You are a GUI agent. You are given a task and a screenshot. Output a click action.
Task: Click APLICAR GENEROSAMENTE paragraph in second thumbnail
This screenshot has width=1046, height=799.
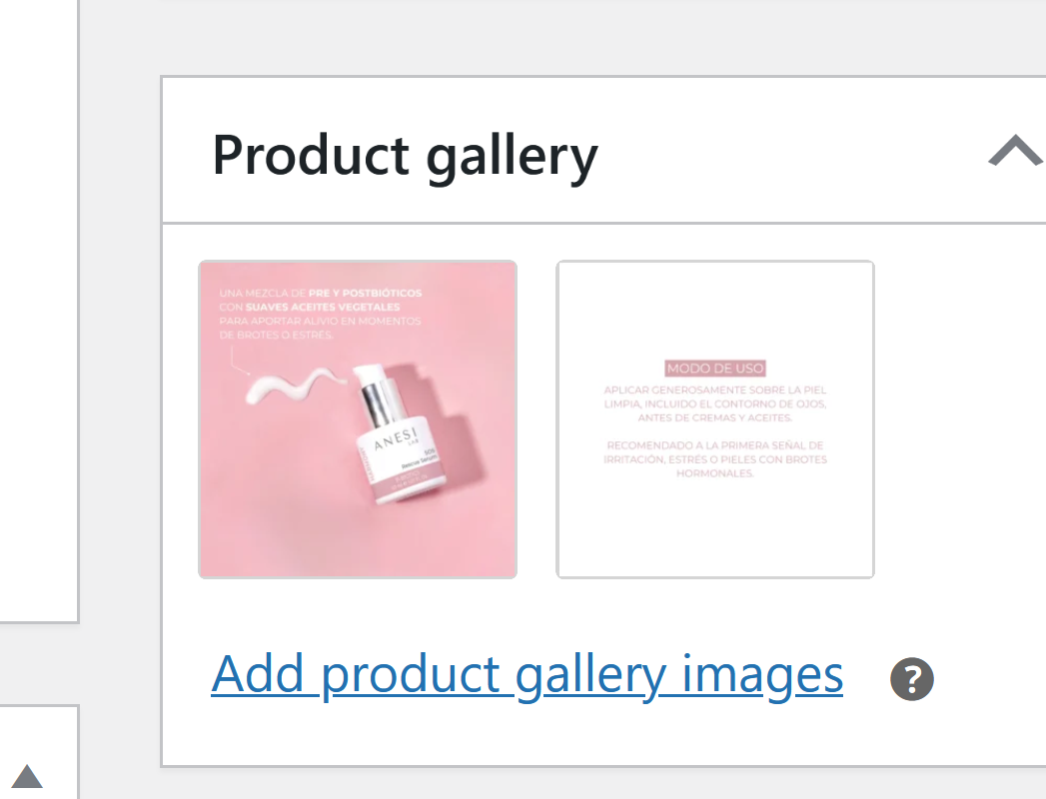tap(715, 403)
